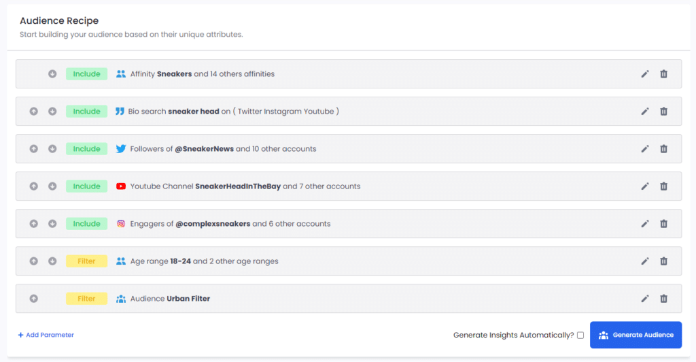Click the Add Parameter link

coord(46,335)
